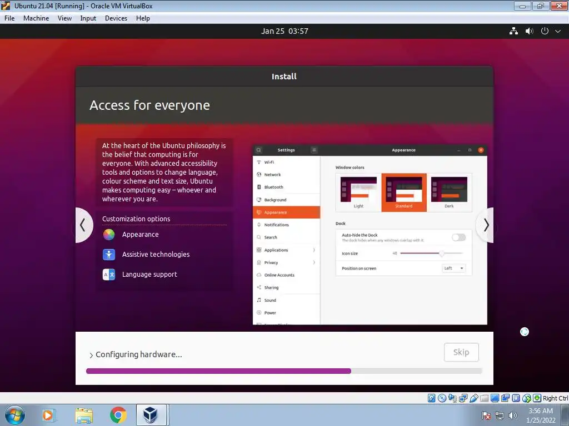
Task: Click the audio status icon in VirtualBox
Action: tap(452, 398)
